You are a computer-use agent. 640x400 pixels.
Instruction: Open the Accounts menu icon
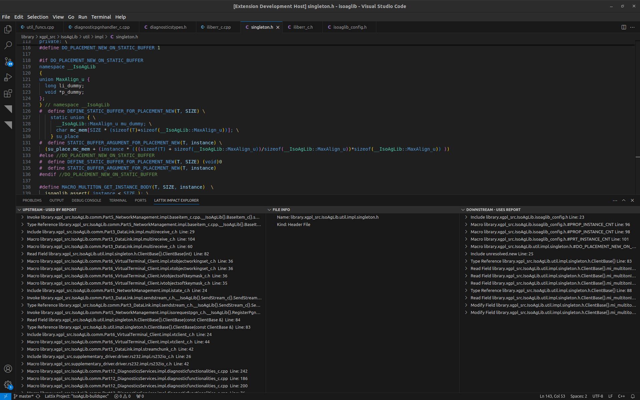click(8, 369)
